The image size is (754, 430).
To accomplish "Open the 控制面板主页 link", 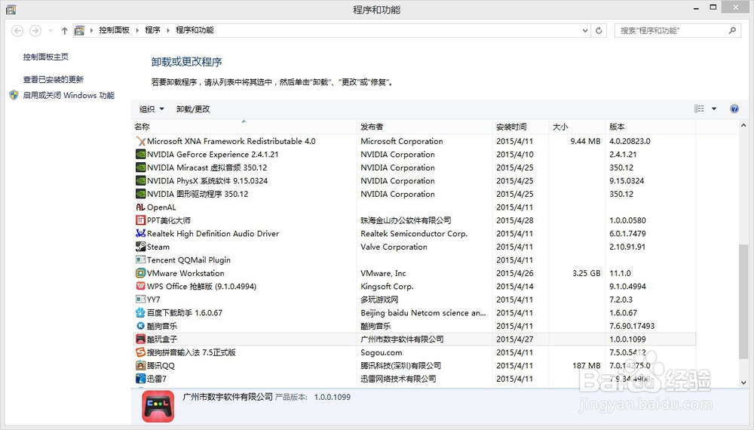I will pyautogui.click(x=46, y=57).
